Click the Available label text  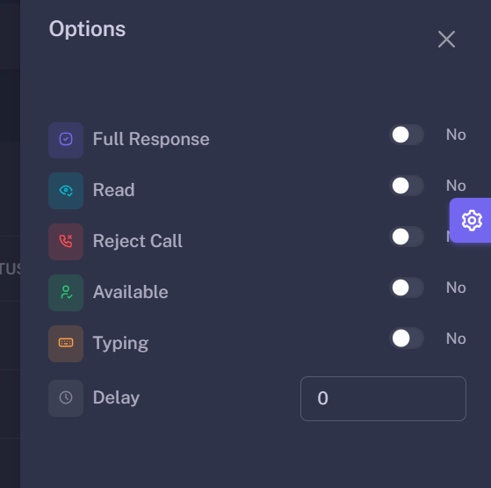[x=131, y=292]
